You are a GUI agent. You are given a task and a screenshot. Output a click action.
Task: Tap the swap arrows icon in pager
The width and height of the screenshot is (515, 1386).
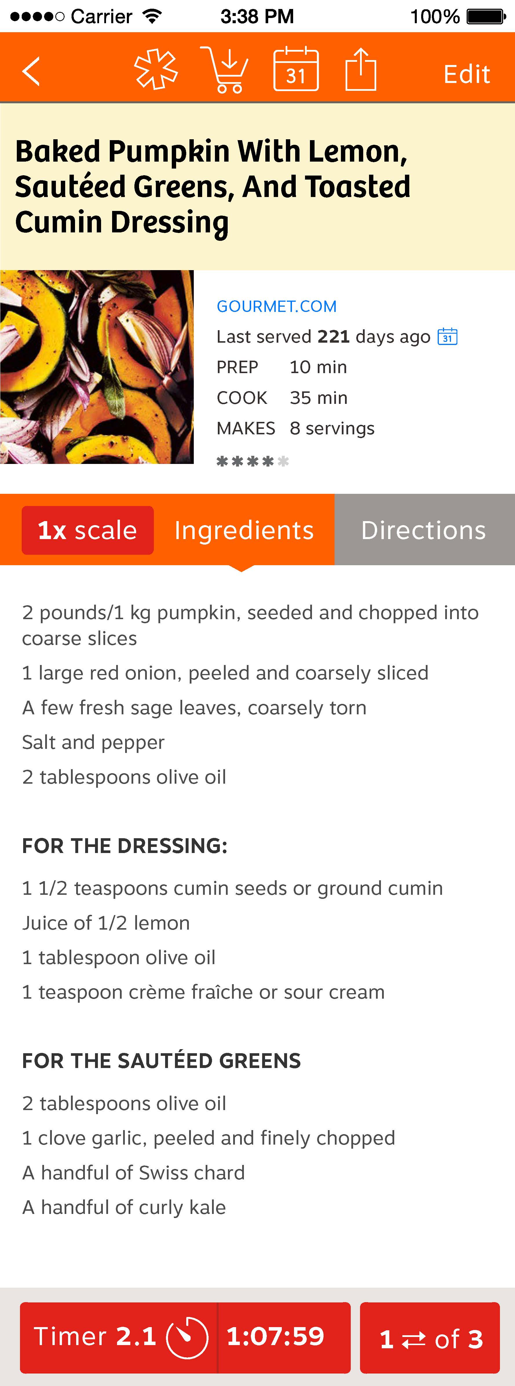click(414, 1340)
